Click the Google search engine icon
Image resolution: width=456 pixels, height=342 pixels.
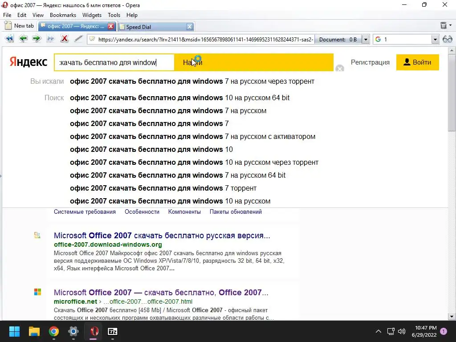point(378,39)
